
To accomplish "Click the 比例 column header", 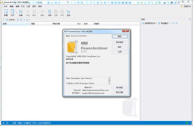I will click(86, 24).
